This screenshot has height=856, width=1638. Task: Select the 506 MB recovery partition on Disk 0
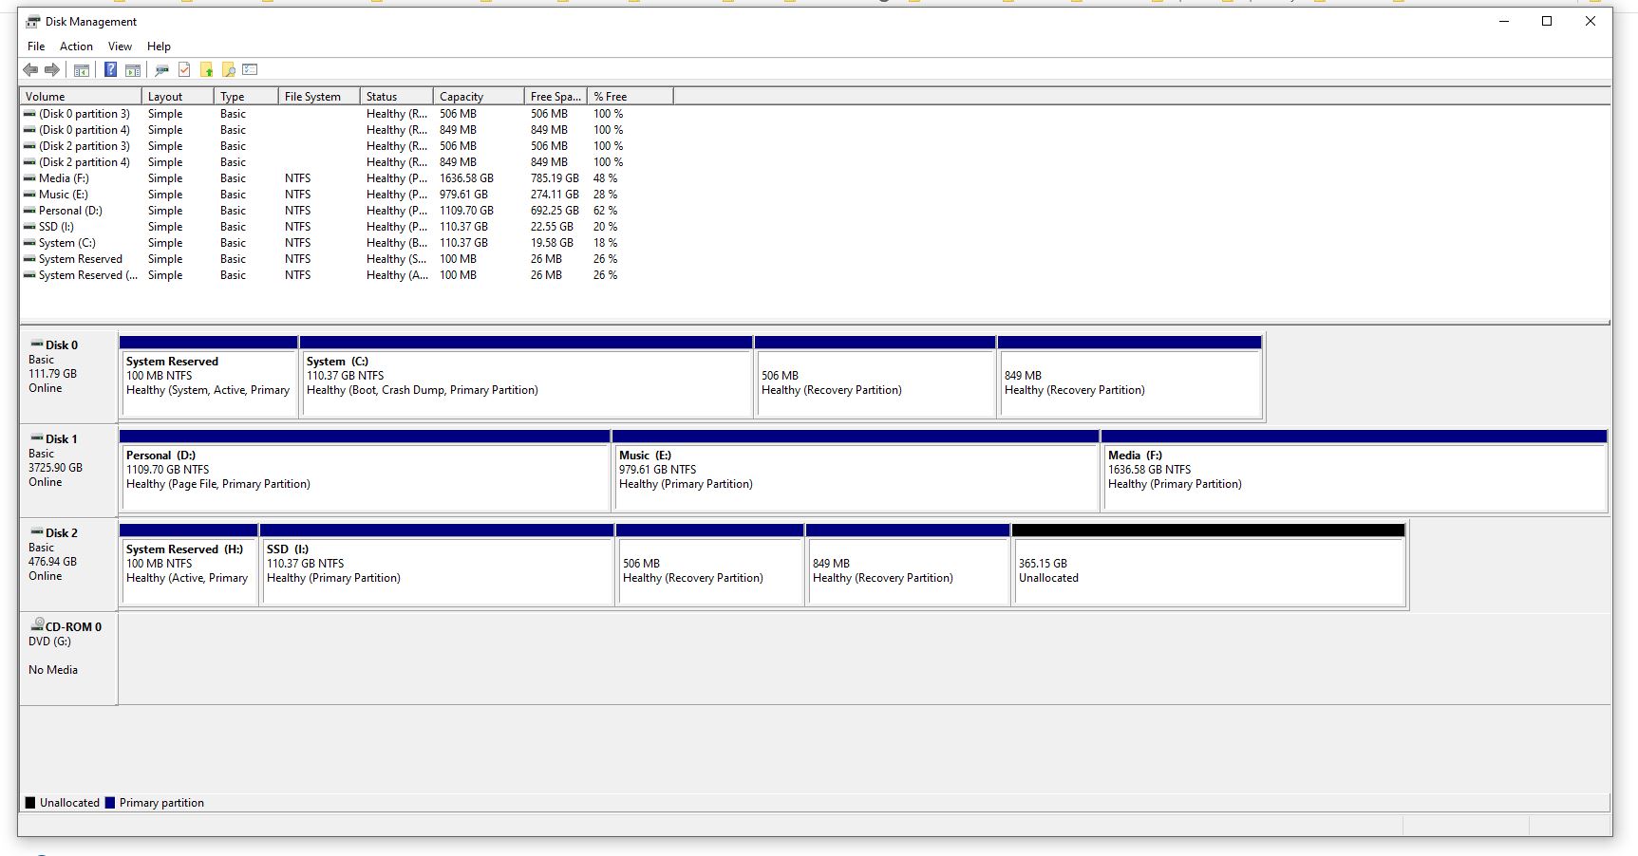[875, 376]
